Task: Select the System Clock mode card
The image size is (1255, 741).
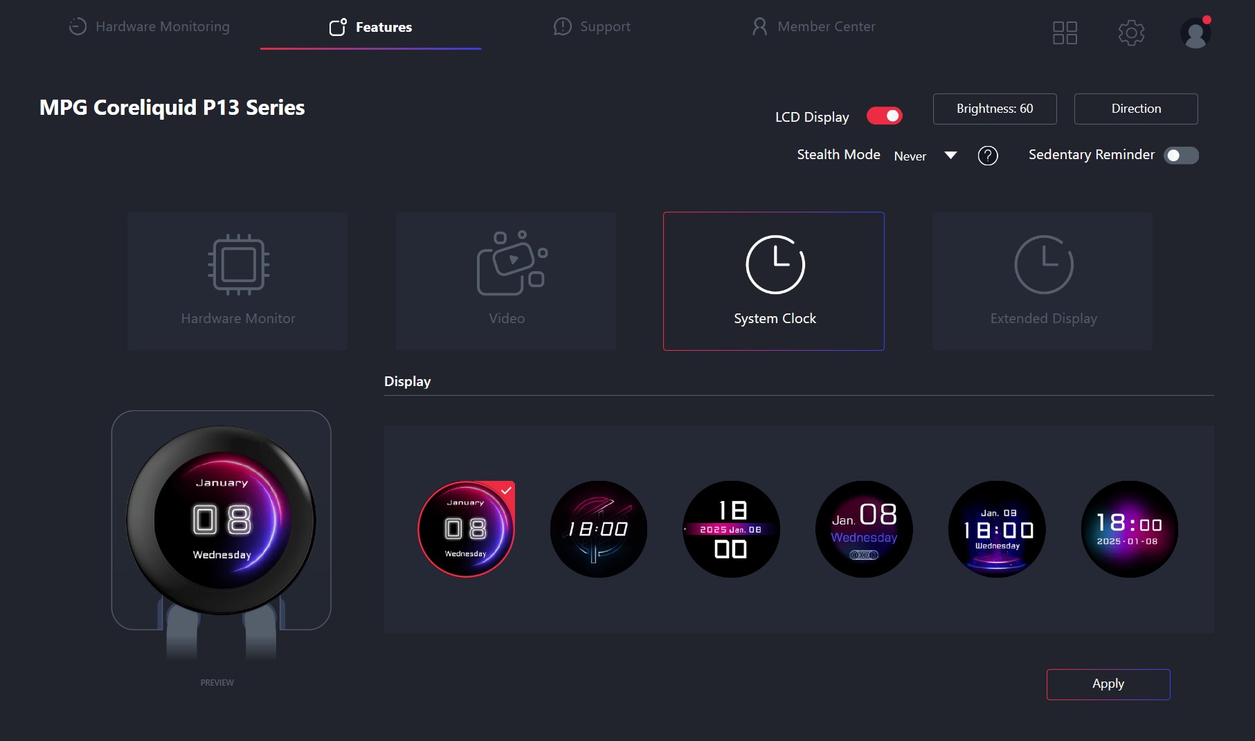Action: pyautogui.click(x=774, y=281)
